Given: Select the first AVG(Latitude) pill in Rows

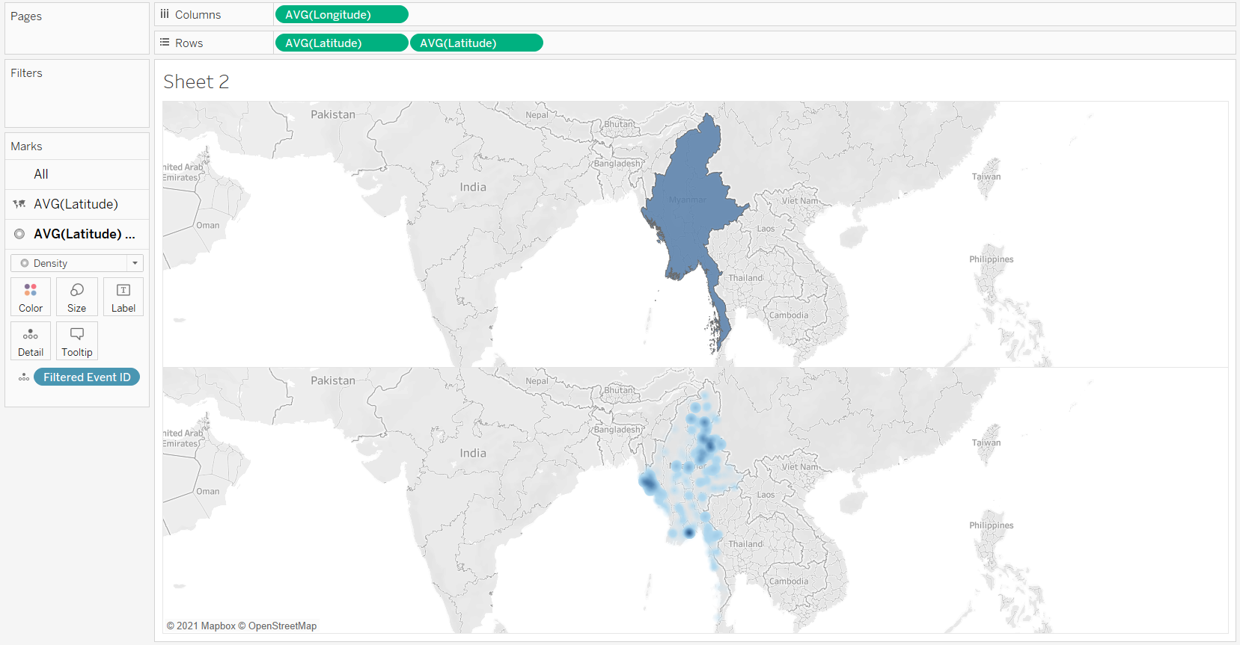Looking at the screenshot, I should pos(341,43).
